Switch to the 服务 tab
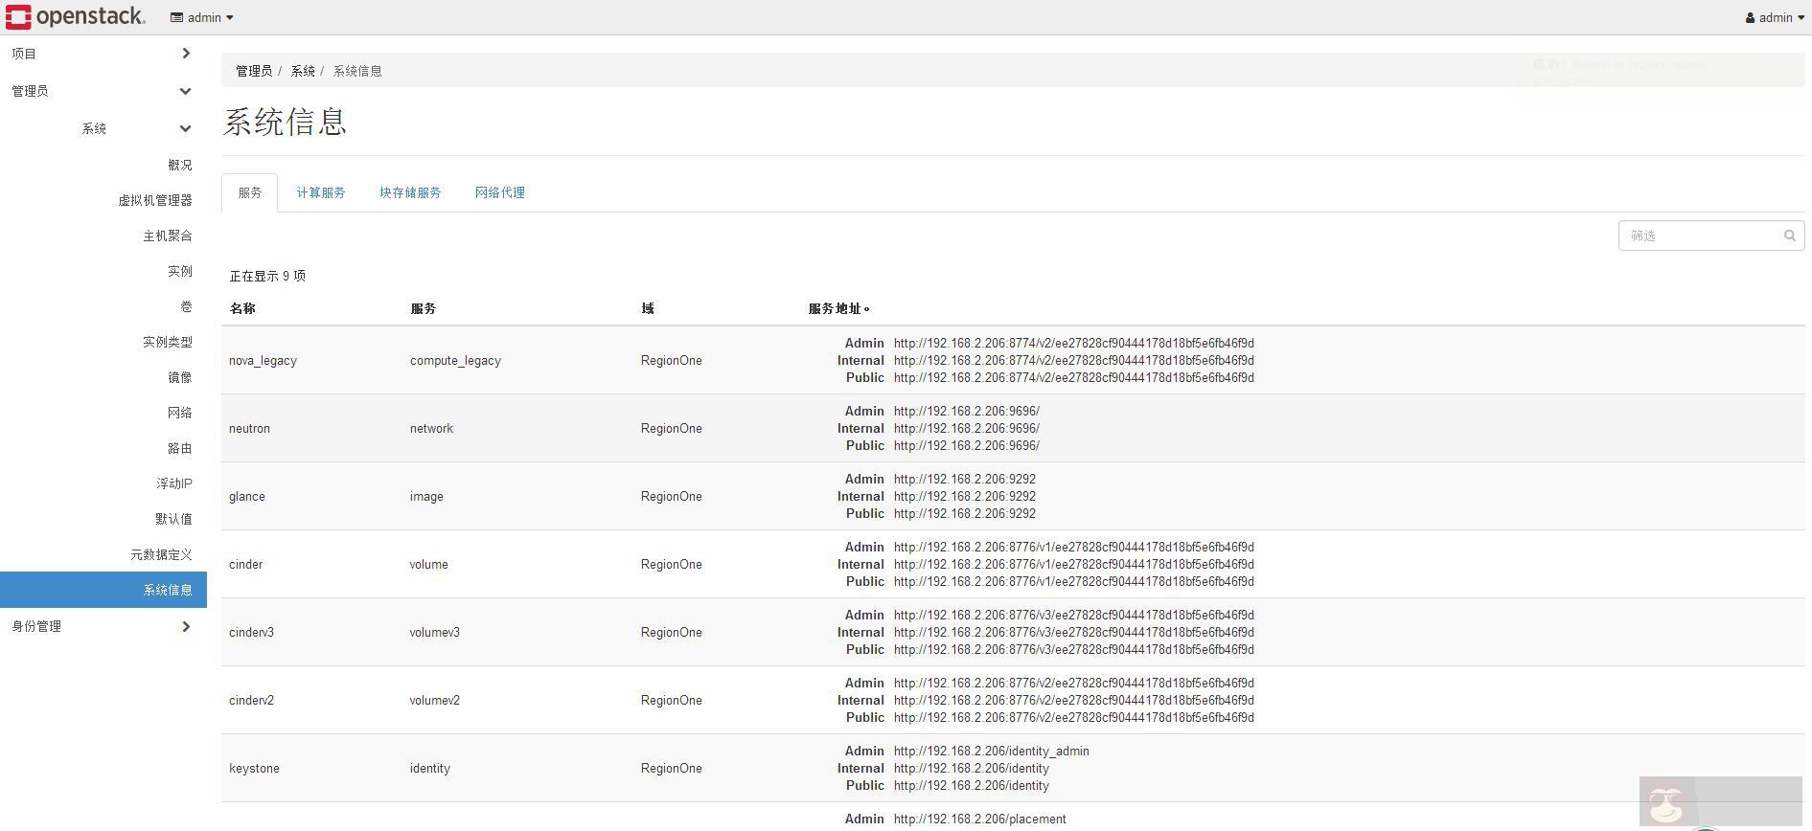Screen dimensions: 1812x831 pyautogui.click(x=250, y=192)
